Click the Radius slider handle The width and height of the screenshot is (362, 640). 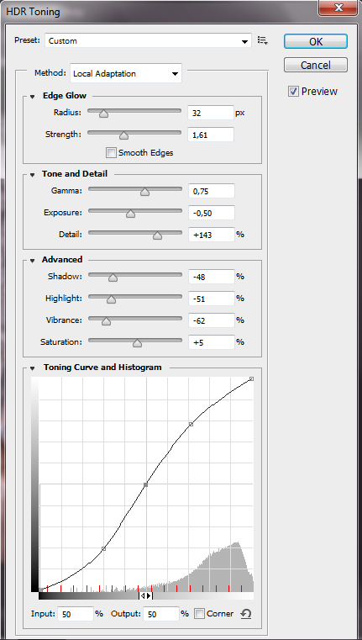coord(103,114)
